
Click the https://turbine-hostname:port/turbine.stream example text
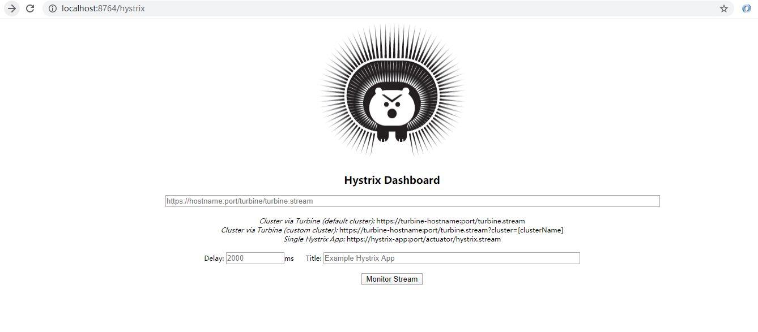[451, 221]
